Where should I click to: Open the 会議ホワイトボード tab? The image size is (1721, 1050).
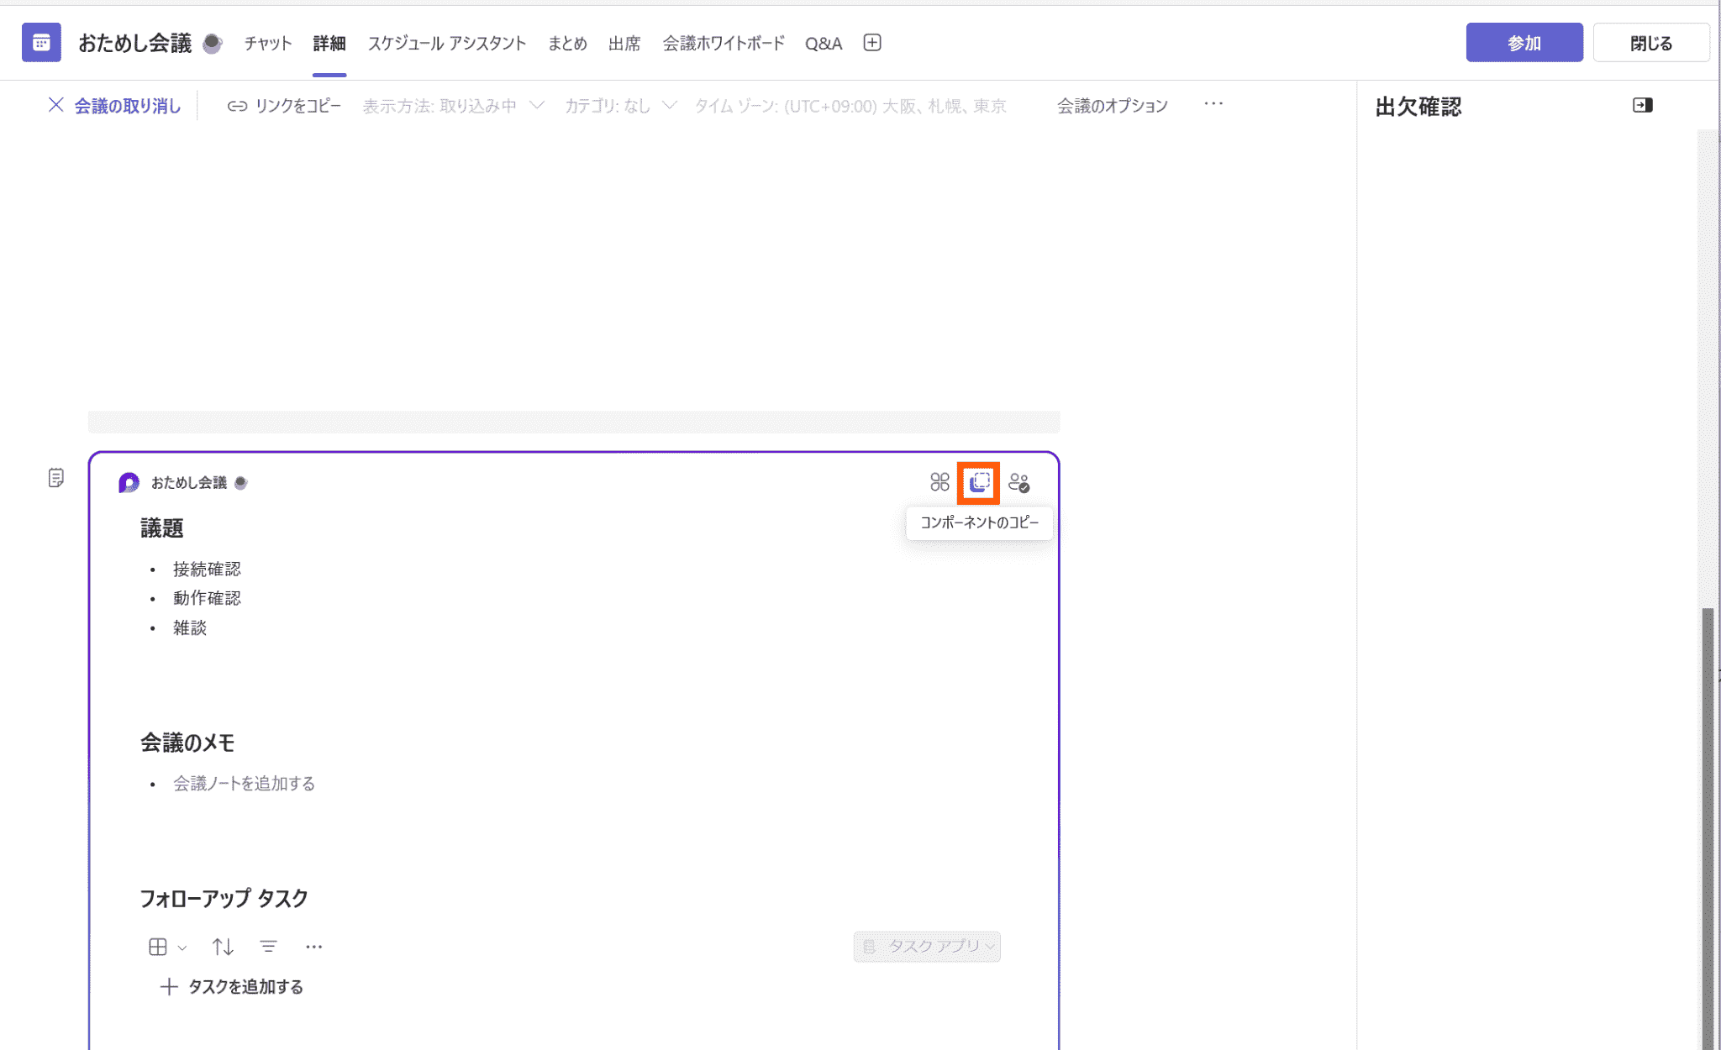(724, 44)
